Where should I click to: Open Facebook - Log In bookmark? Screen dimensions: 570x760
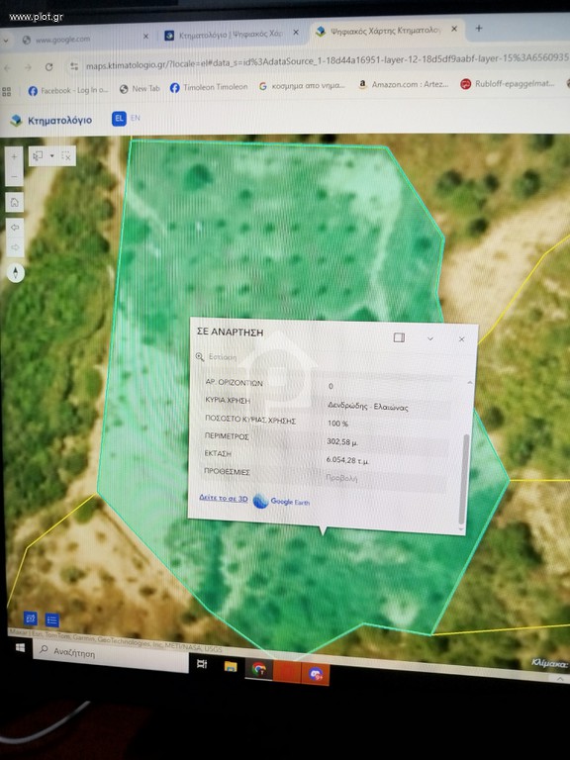(x=68, y=91)
